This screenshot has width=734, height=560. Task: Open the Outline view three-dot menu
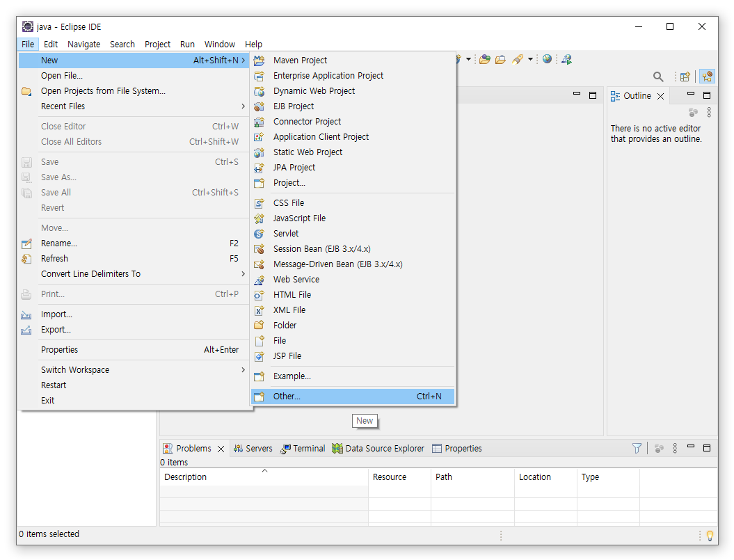(x=709, y=113)
